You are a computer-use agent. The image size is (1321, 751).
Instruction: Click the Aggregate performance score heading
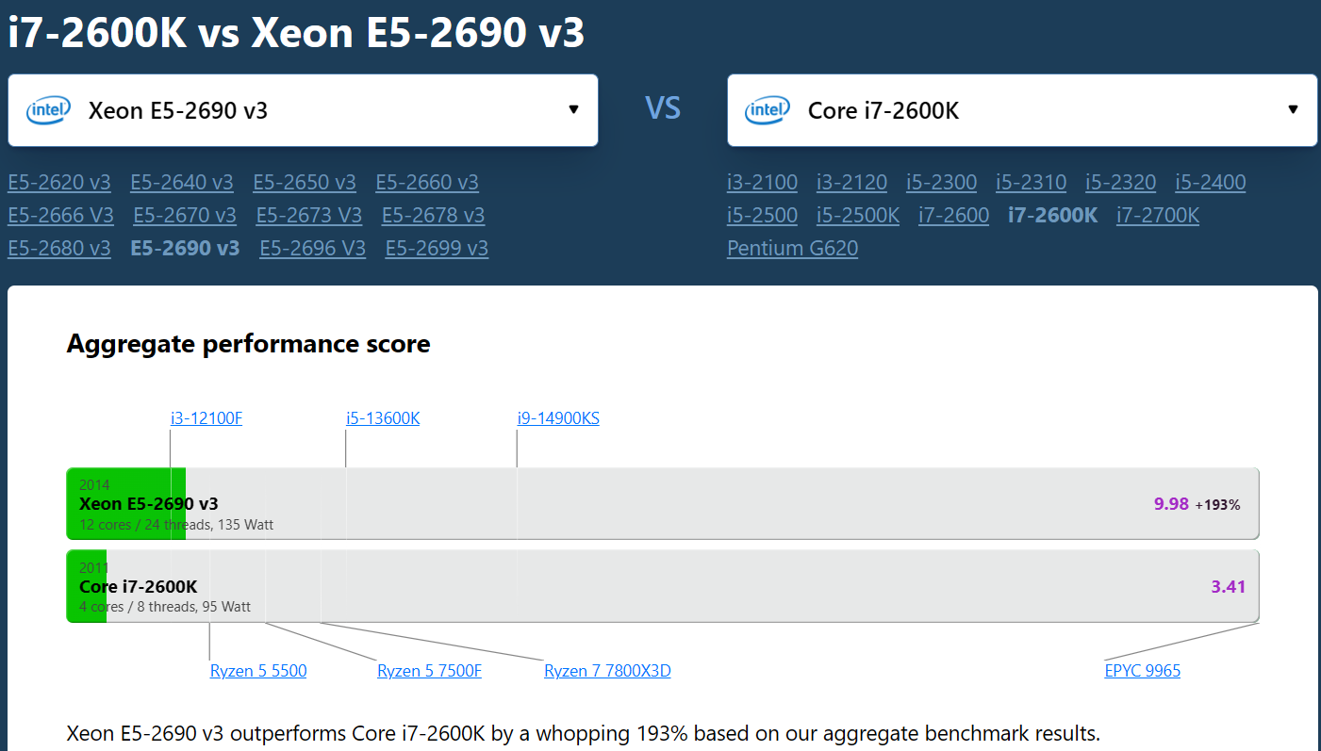248,344
